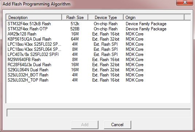The width and height of the screenshot is (195, 132).
Task: Click the path text field below the list
Action: (99, 113)
